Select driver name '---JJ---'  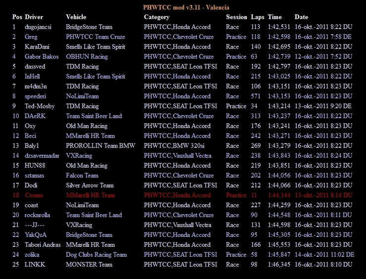(35, 225)
